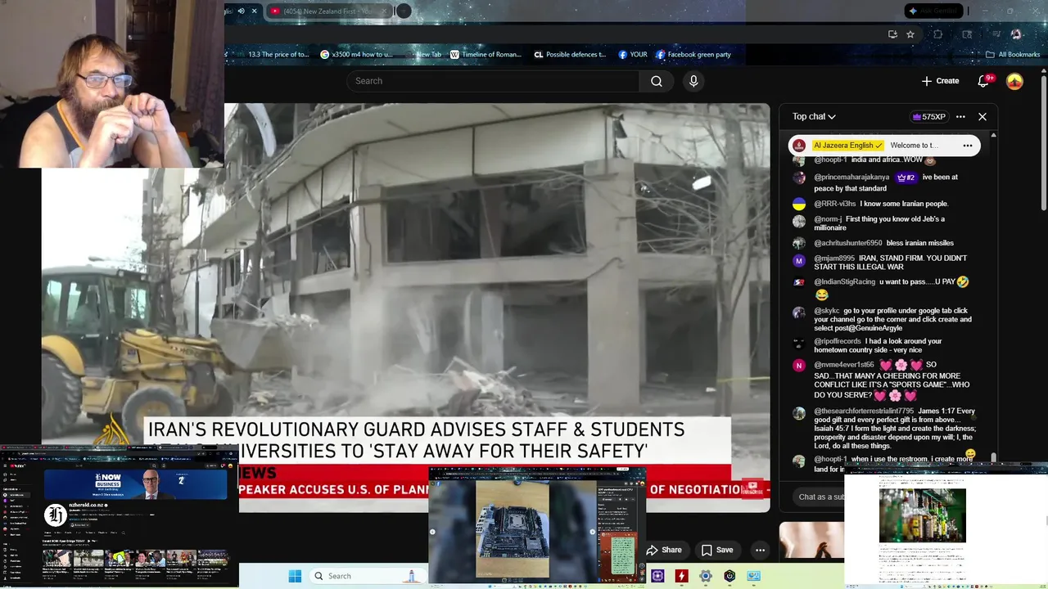
Task: Open pinned Al Jazeera message options
Action: (x=967, y=146)
